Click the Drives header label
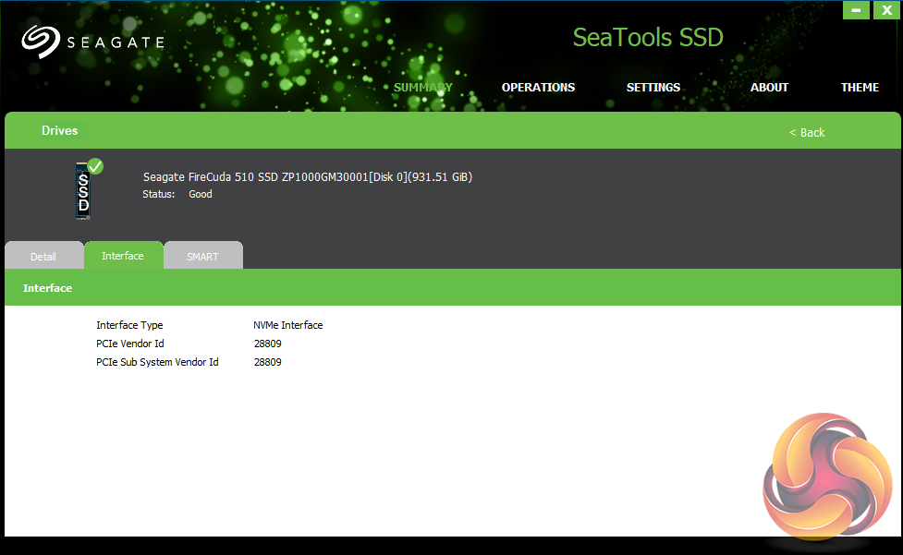The height and width of the screenshot is (555, 903). click(59, 130)
